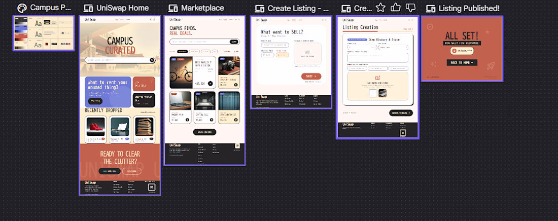558x221 pixels.
Task: Click the Listing Creation heading
Action: coord(360,27)
